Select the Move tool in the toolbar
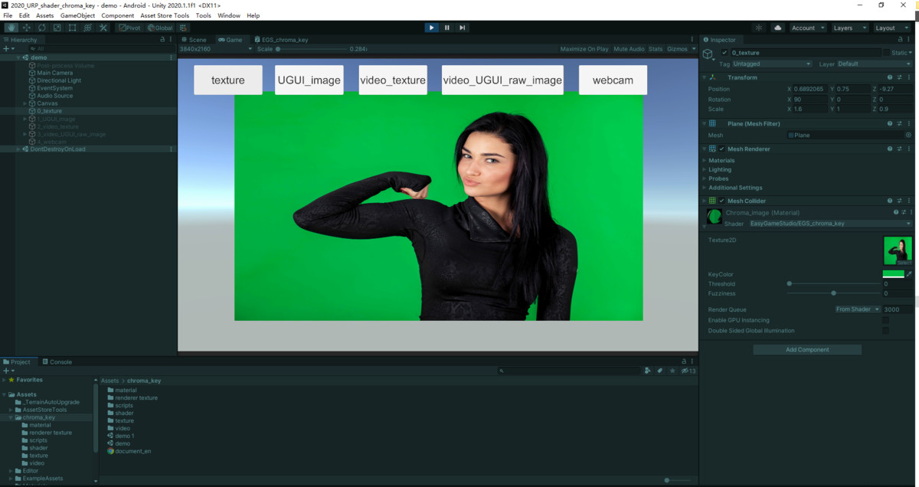The height and width of the screenshot is (487, 919). [x=26, y=27]
